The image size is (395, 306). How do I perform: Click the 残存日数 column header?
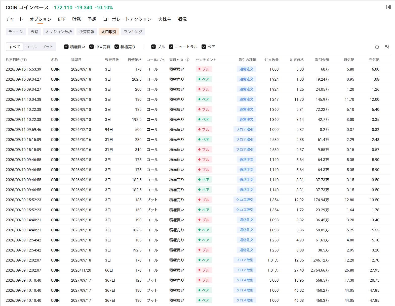[112, 60]
